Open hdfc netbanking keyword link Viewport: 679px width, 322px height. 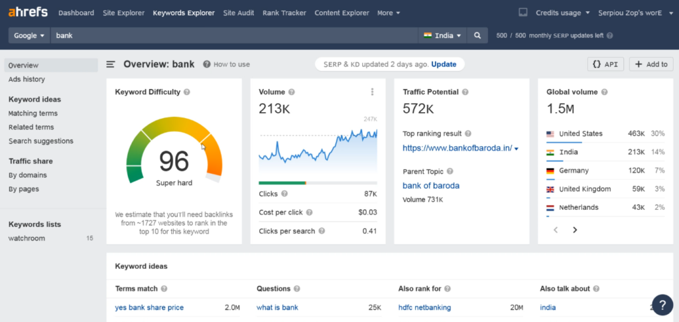425,307
